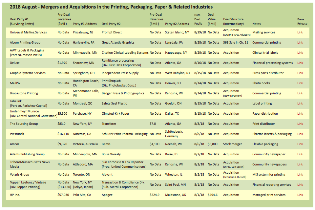Click the Link for MailPix acquisition
Screen dimensions: 315x210
(x=300, y=83)
